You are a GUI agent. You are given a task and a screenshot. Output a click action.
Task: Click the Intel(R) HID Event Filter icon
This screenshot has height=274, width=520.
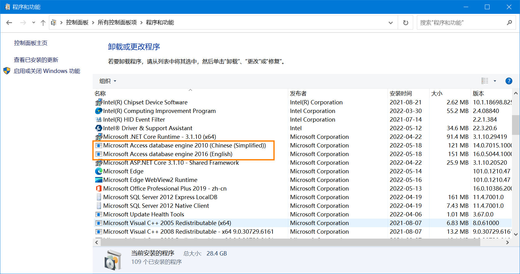point(99,119)
